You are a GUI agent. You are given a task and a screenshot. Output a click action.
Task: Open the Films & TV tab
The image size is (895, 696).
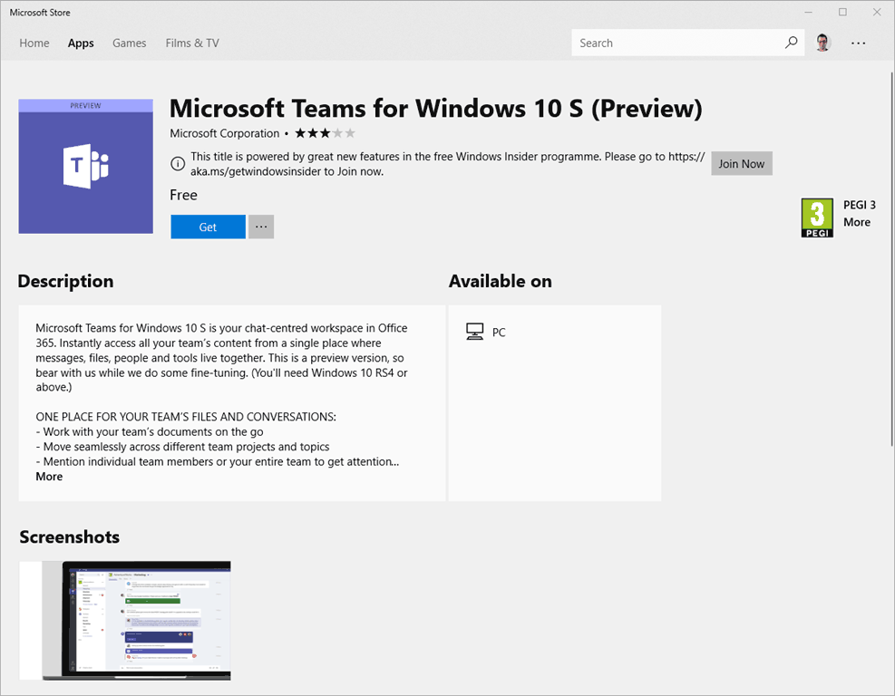[192, 43]
